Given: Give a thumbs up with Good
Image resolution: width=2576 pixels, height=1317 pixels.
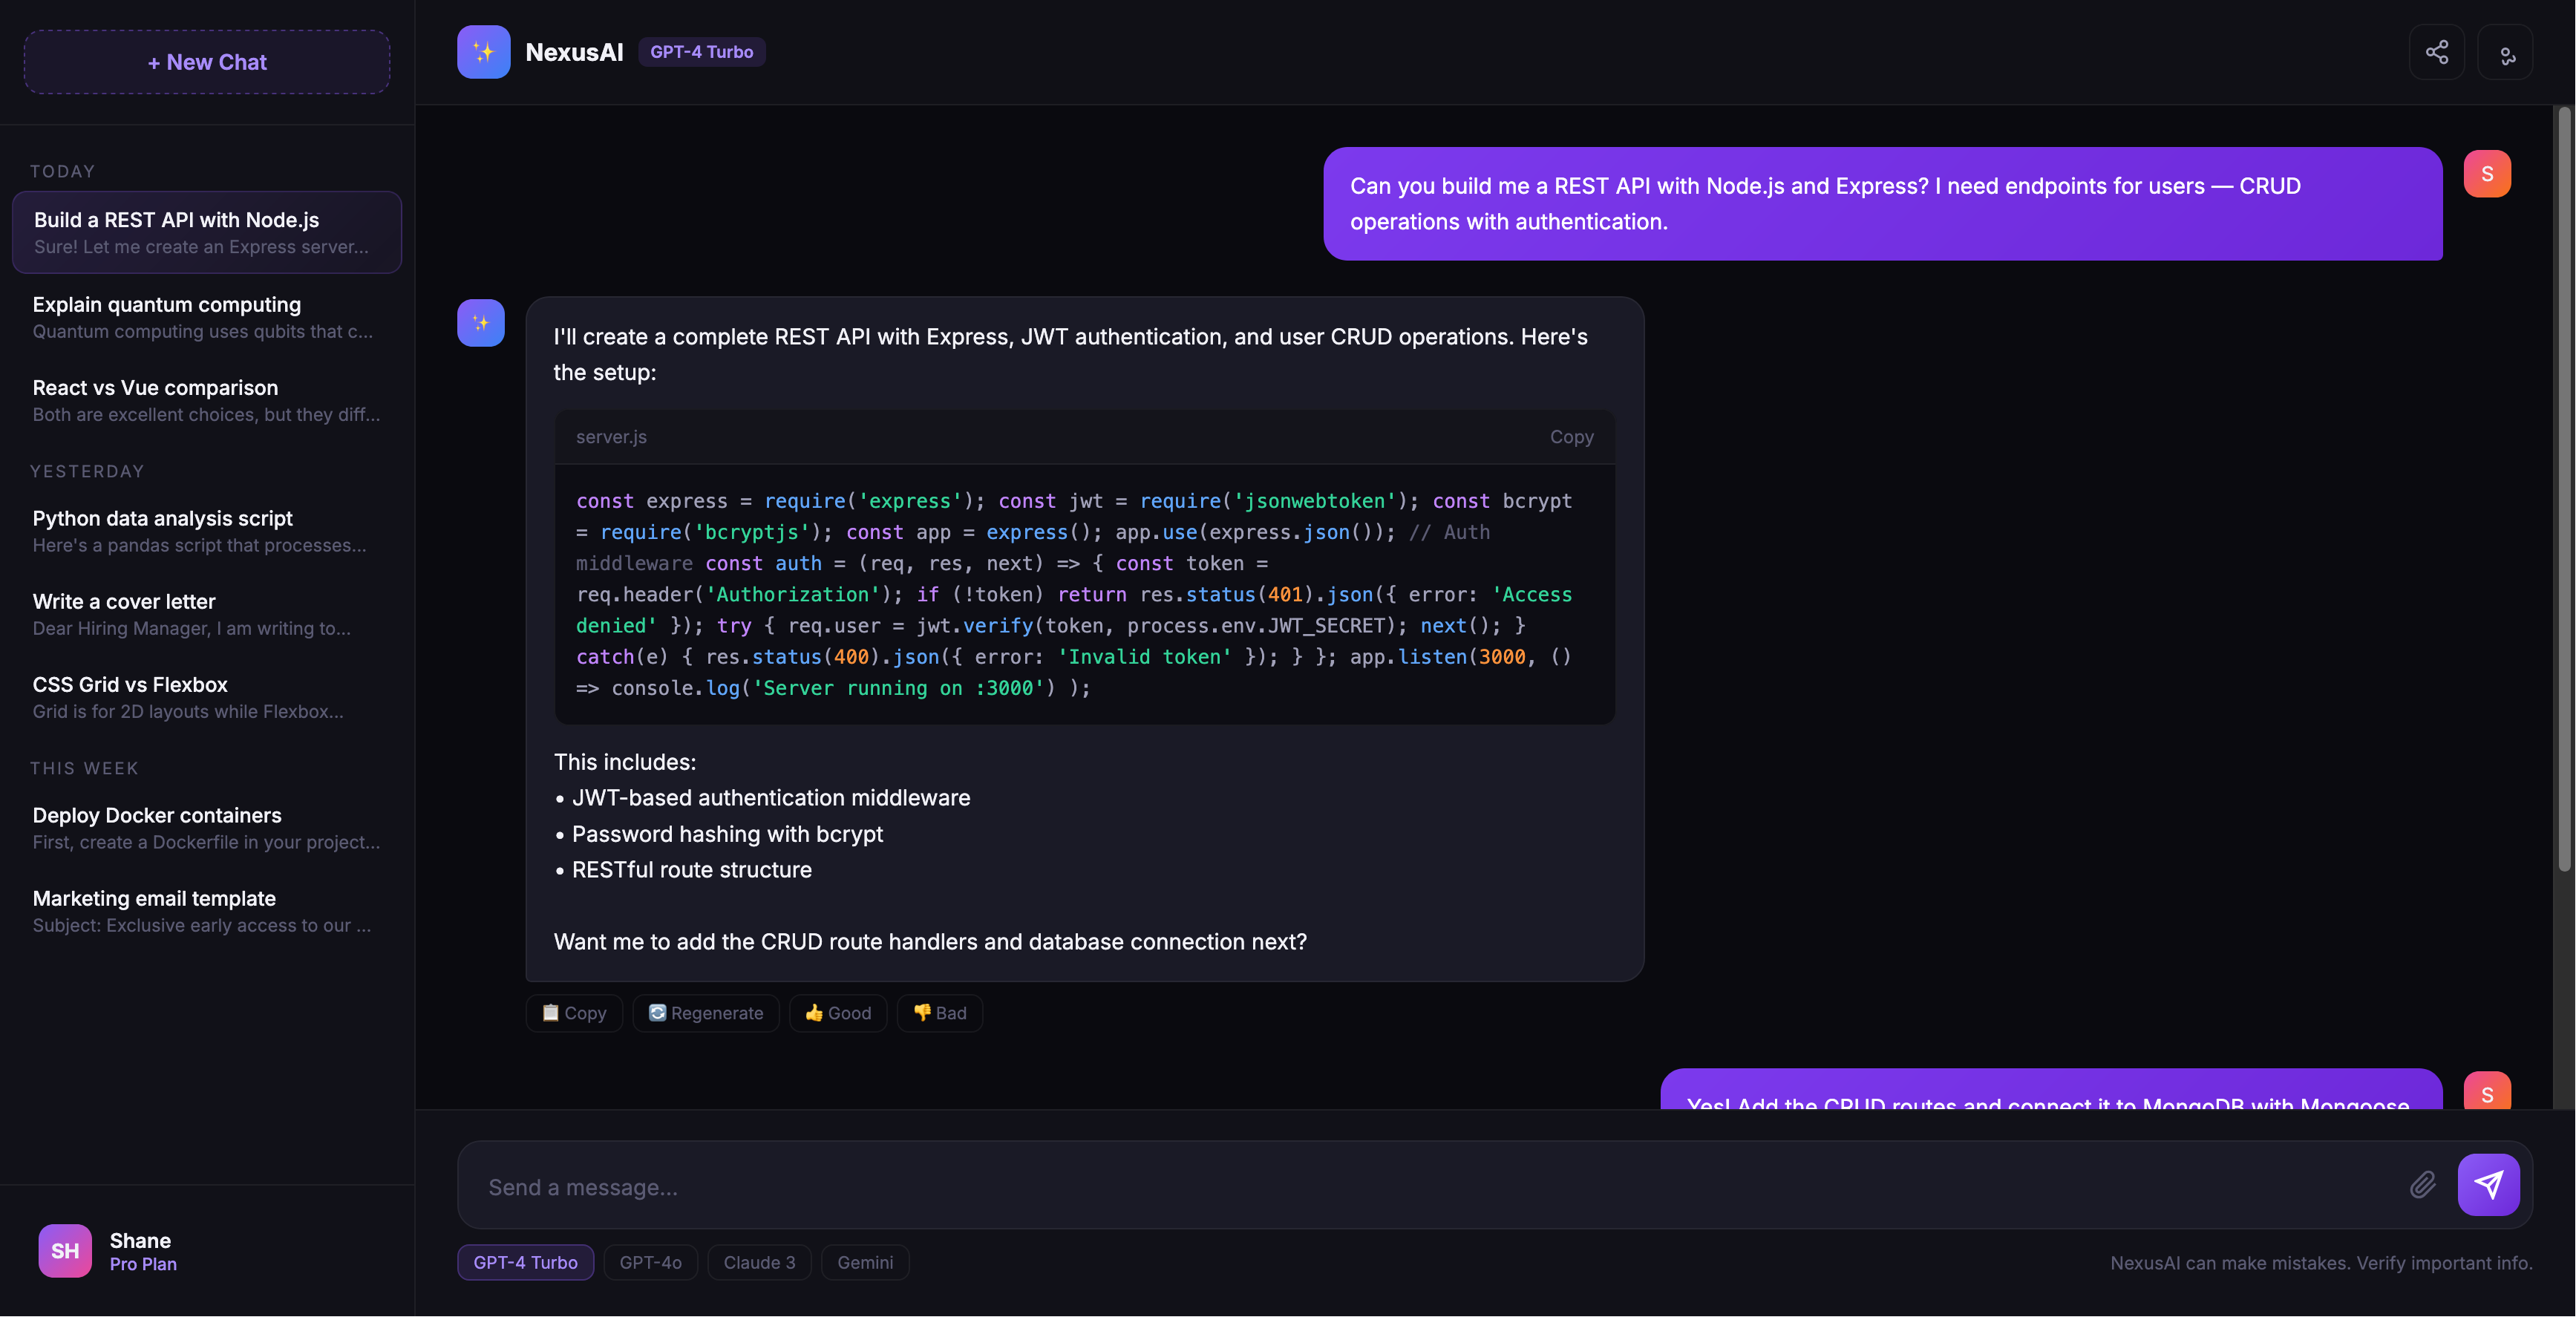Looking at the screenshot, I should point(838,1013).
